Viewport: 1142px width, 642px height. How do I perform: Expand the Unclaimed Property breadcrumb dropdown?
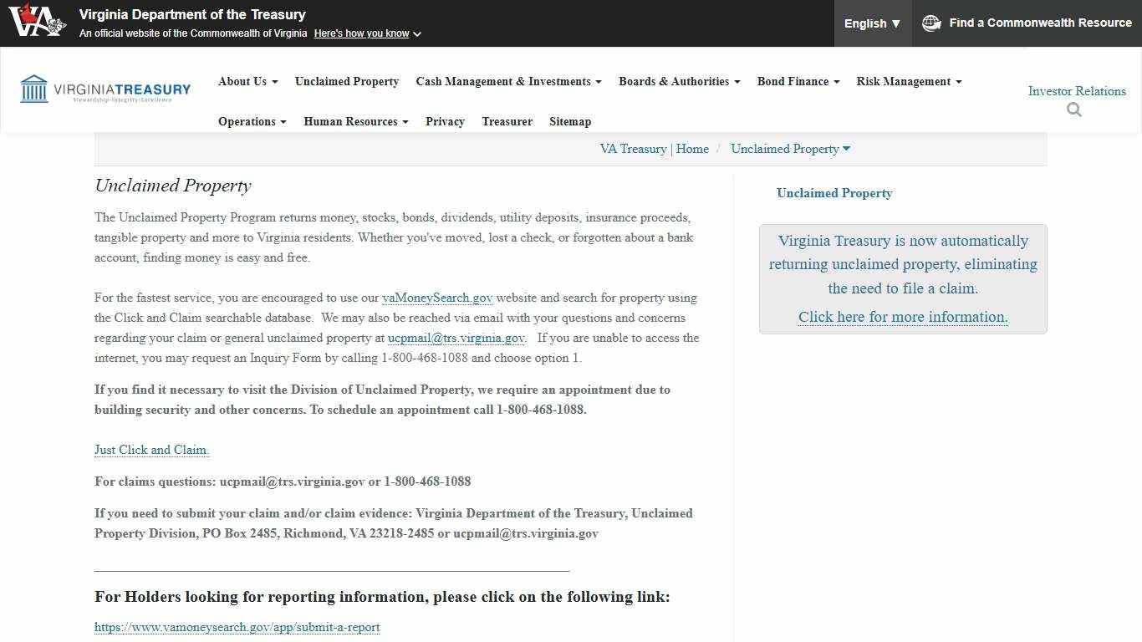[790, 149]
